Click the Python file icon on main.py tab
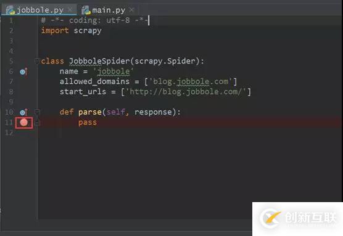This screenshot has height=236, width=343. point(86,10)
